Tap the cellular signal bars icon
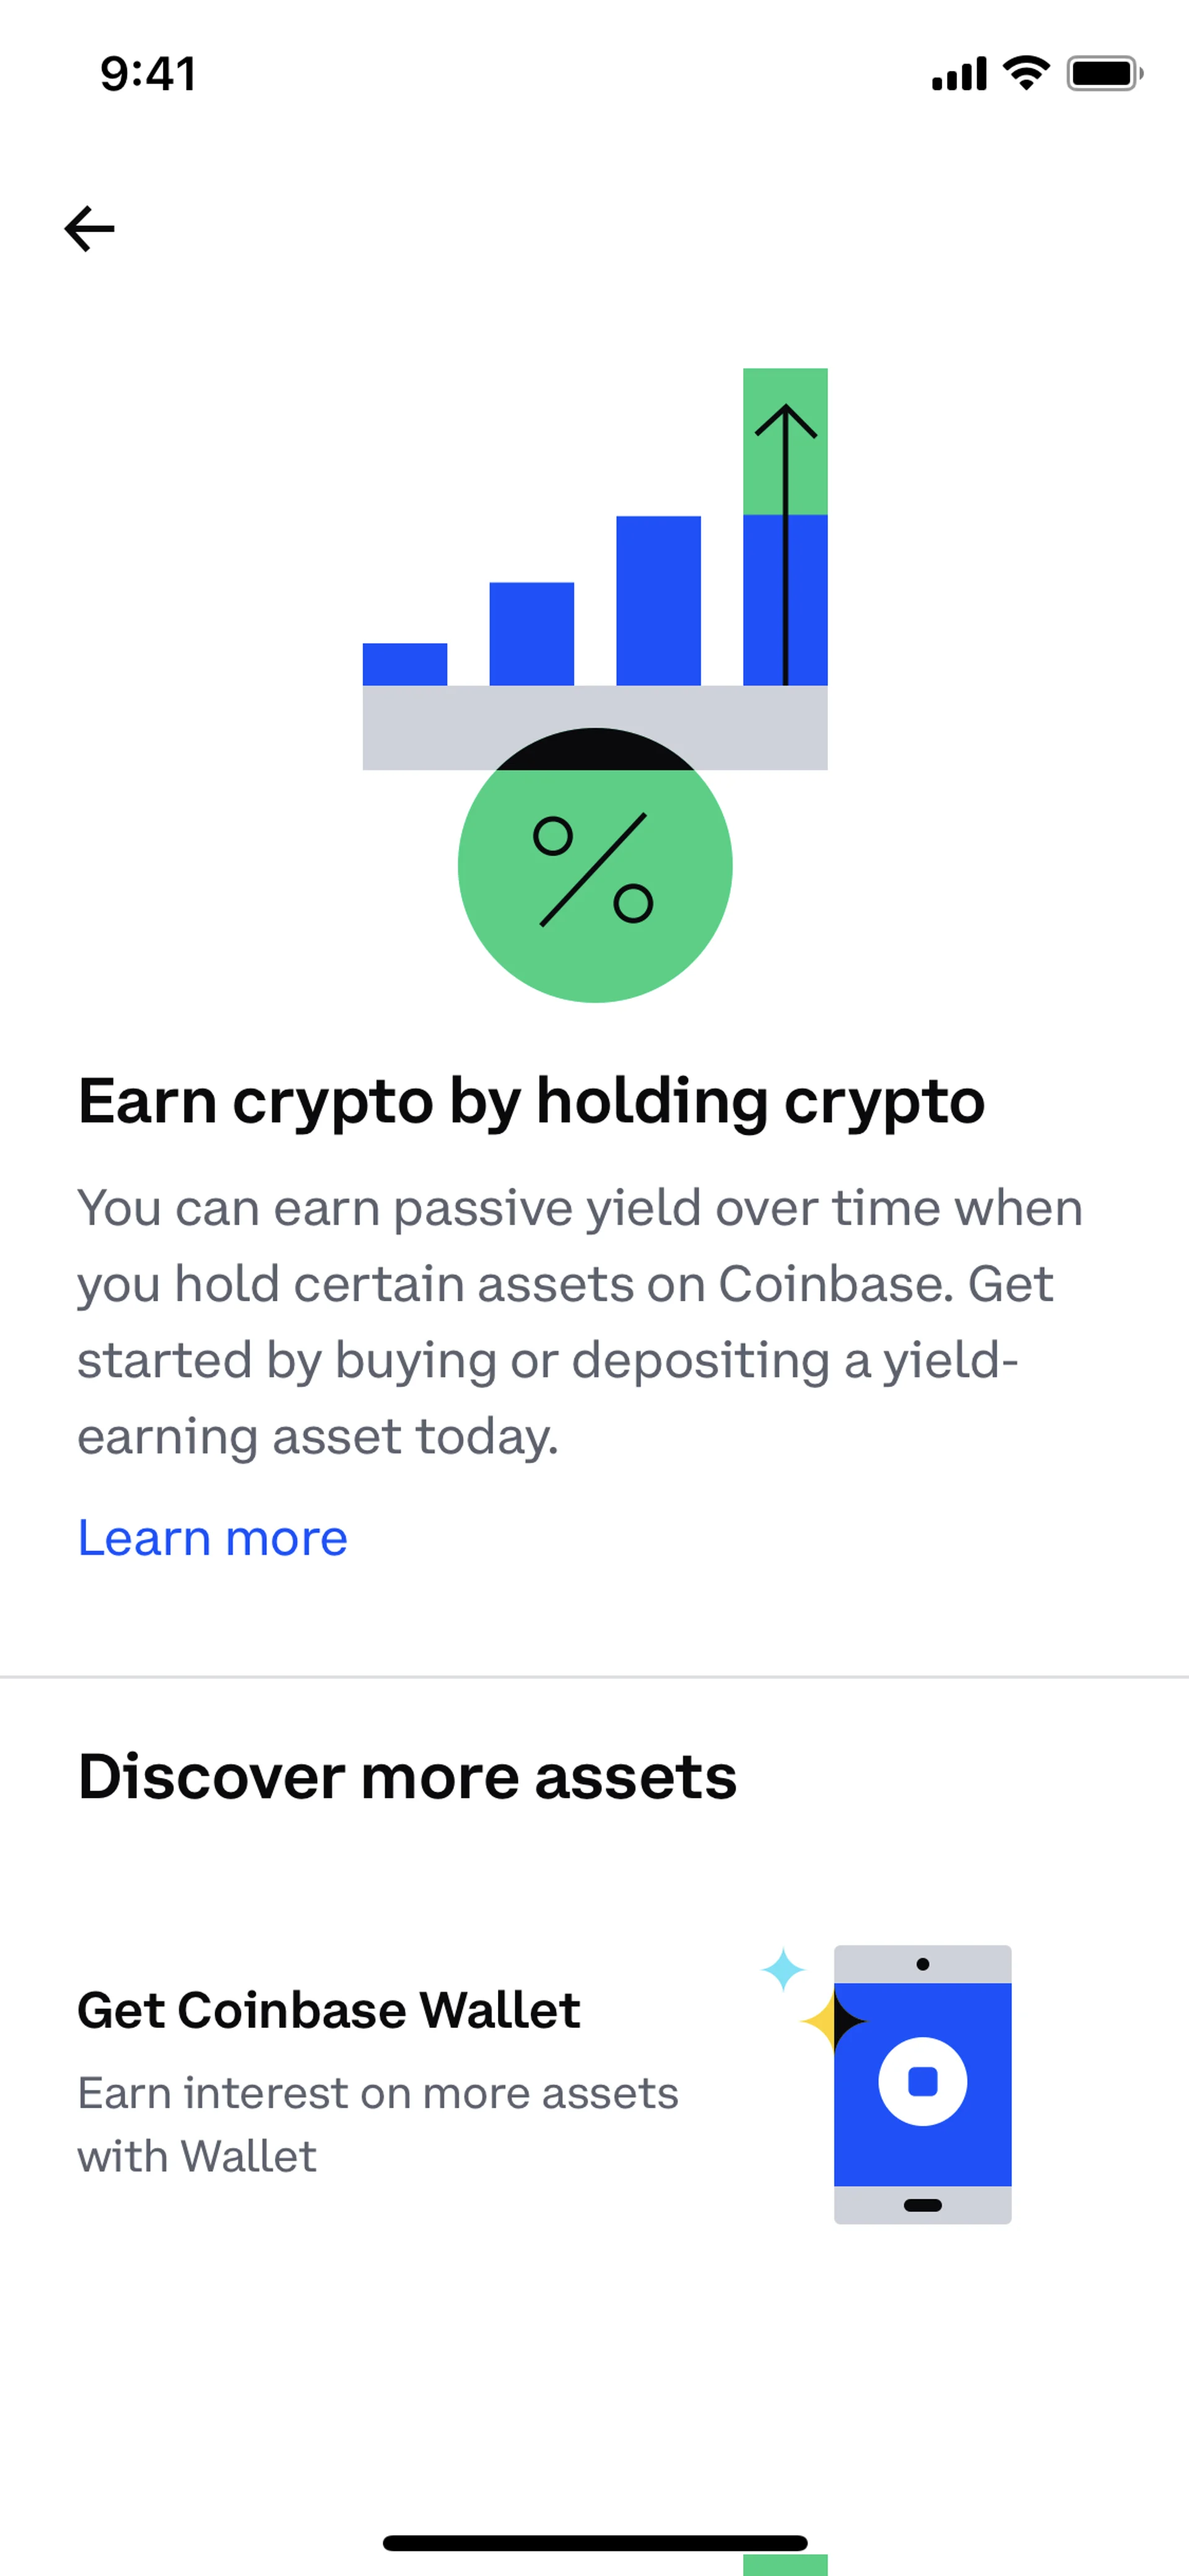This screenshot has height=2576, width=1189. point(959,74)
